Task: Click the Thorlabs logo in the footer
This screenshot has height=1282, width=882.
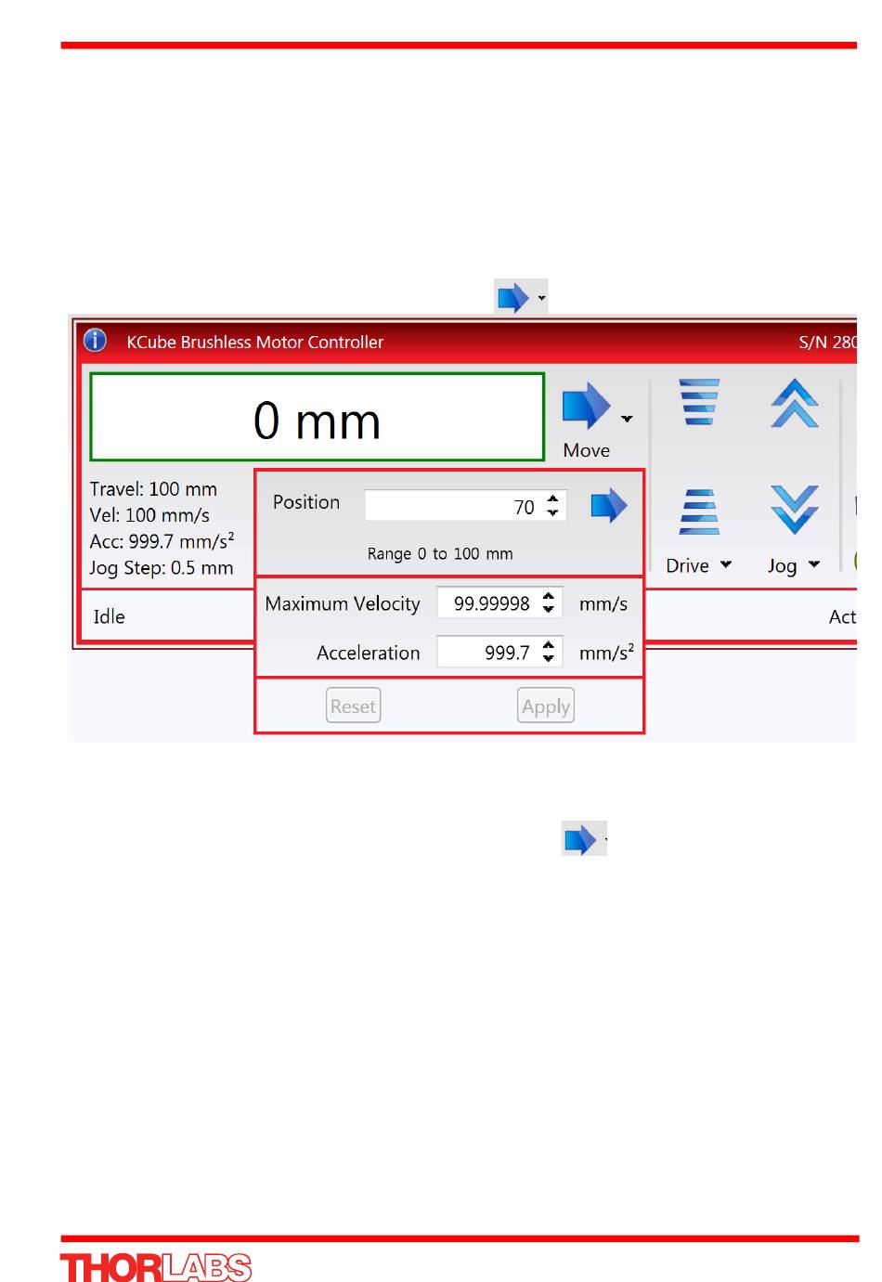Action: point(156,1267)
